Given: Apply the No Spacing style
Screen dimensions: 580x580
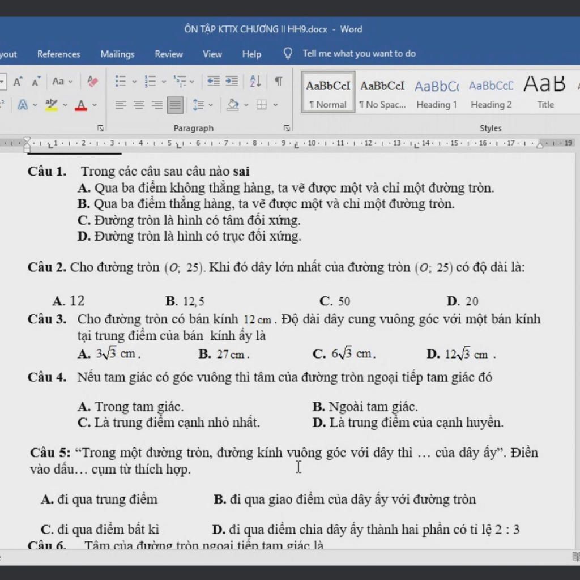Looking at the screenshot, I should click(x=382, y=92).
